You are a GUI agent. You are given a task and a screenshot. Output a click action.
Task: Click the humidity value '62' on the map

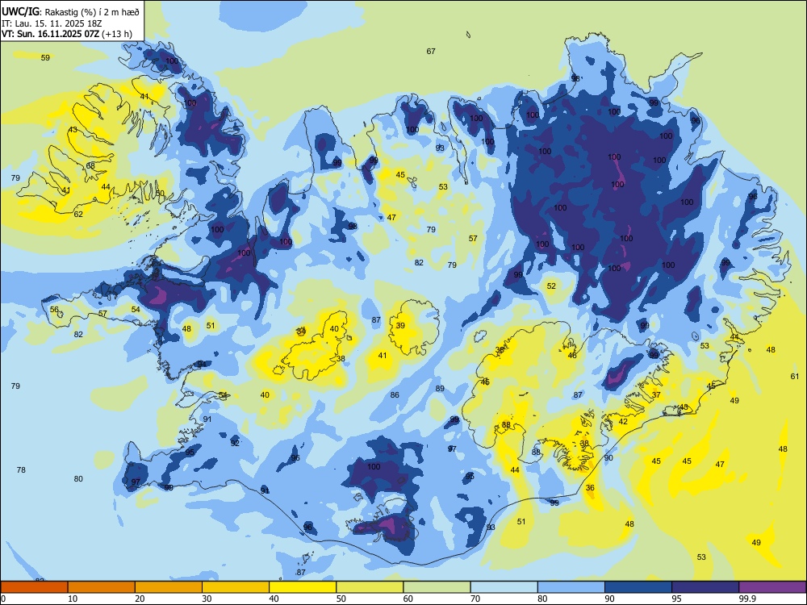(x=78, y=214)
